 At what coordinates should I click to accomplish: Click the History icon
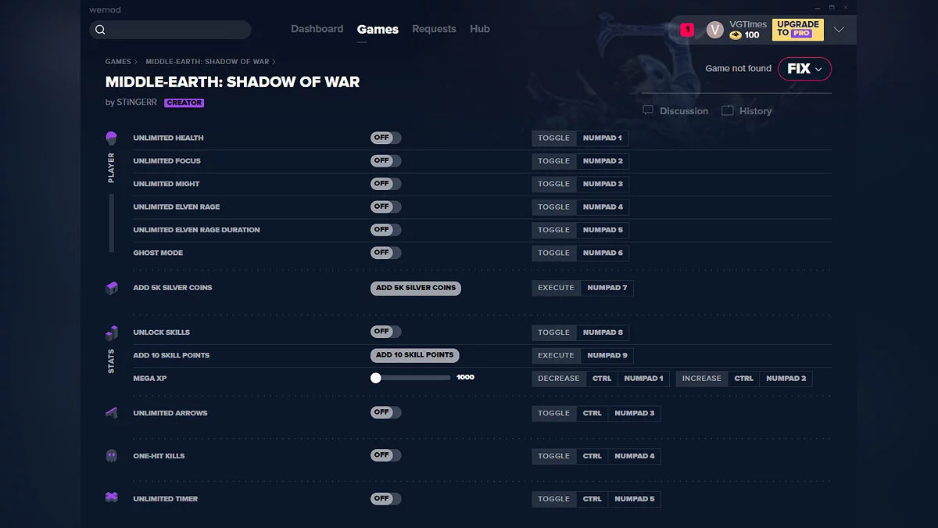(x=728, y=110)
